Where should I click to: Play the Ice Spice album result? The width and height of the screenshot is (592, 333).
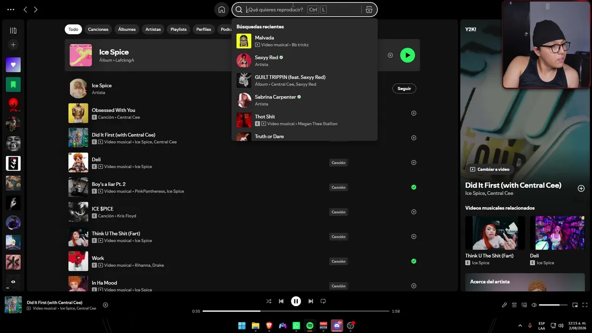pos(407,55)
